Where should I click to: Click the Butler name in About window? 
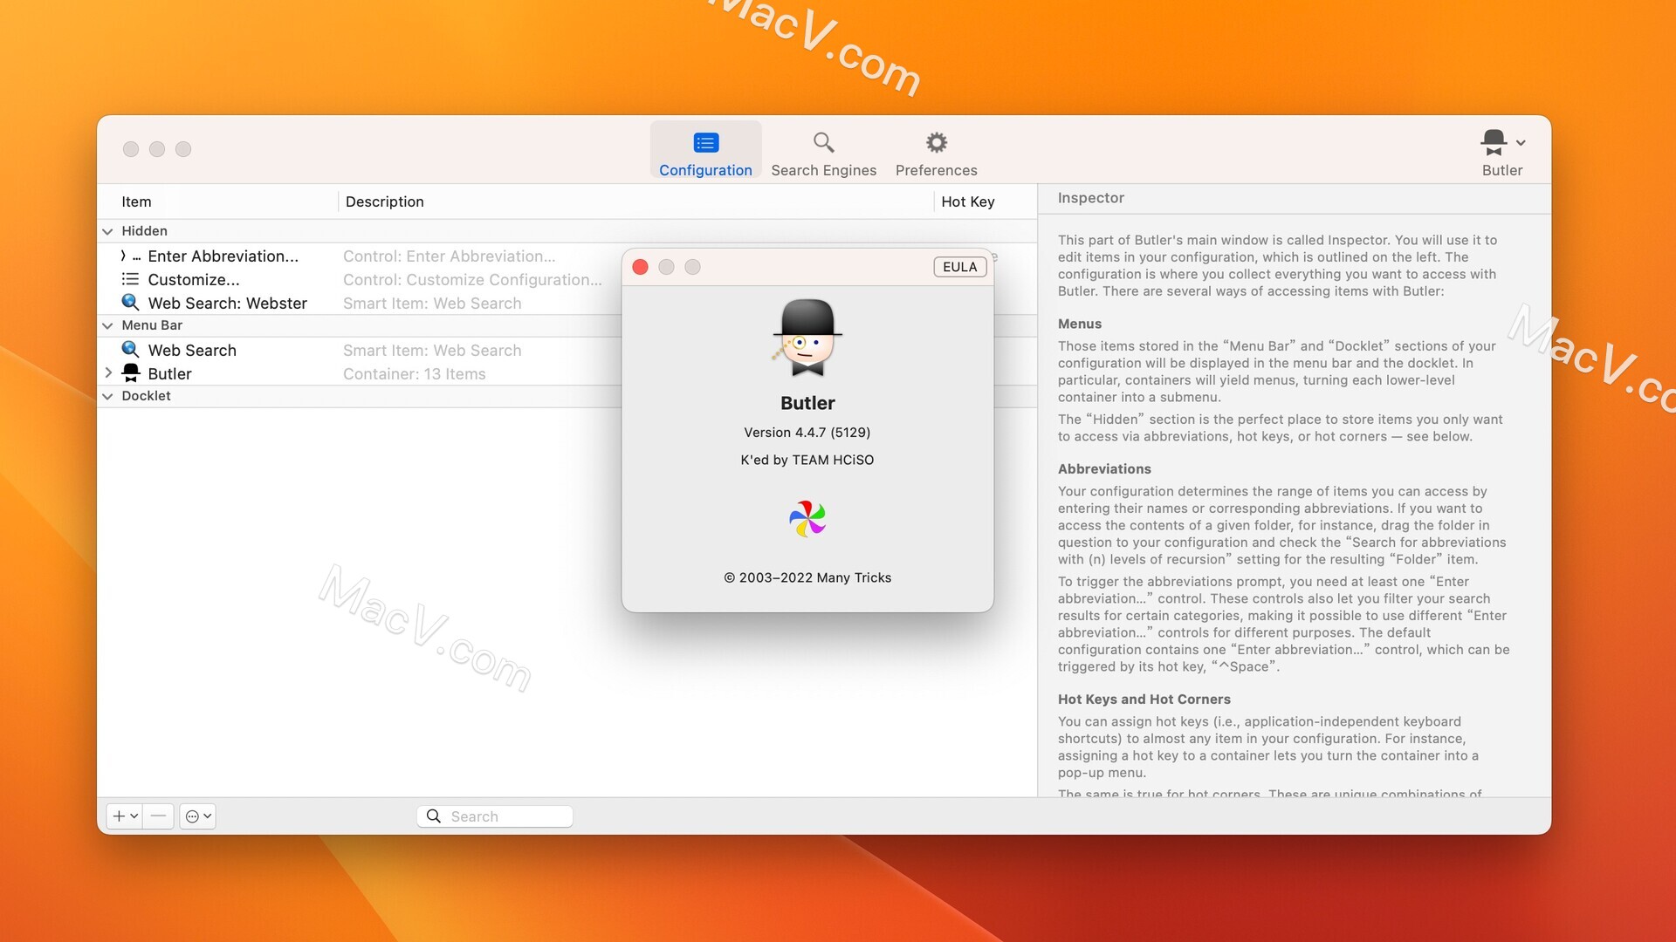click(807, 403)
